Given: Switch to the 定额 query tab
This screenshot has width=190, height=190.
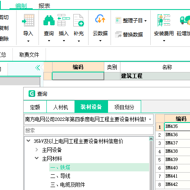Looking at the screenshot, I should click(x=35, y=107).
